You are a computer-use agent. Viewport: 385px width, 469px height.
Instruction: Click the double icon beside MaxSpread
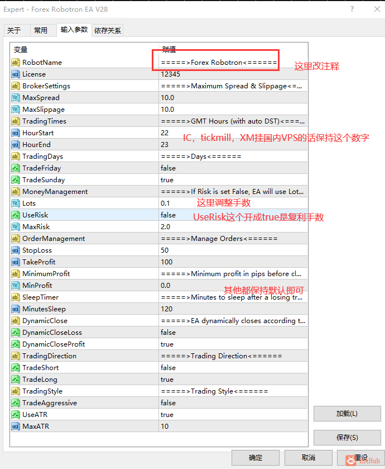(x=16, y=98)
